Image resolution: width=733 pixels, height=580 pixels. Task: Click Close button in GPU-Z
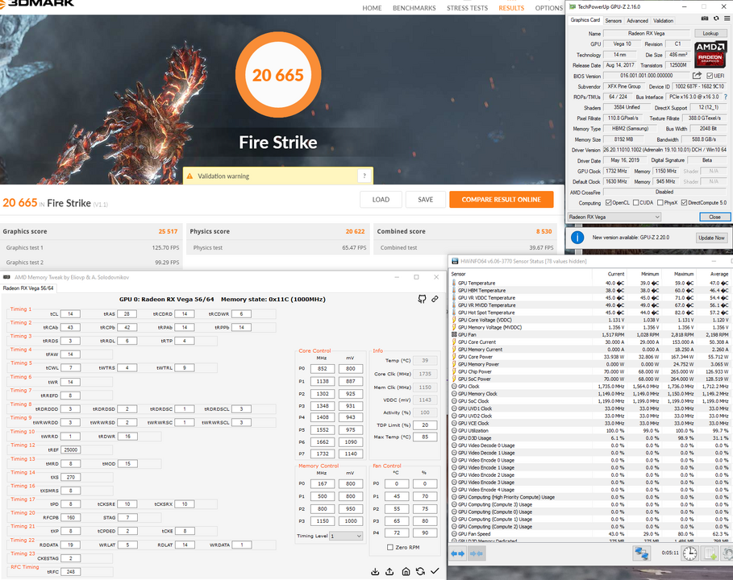point(714,217)
